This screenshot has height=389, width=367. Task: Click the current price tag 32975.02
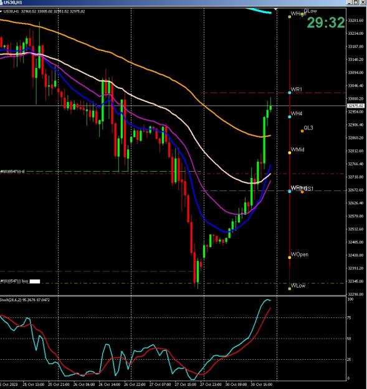pos(356,106)
